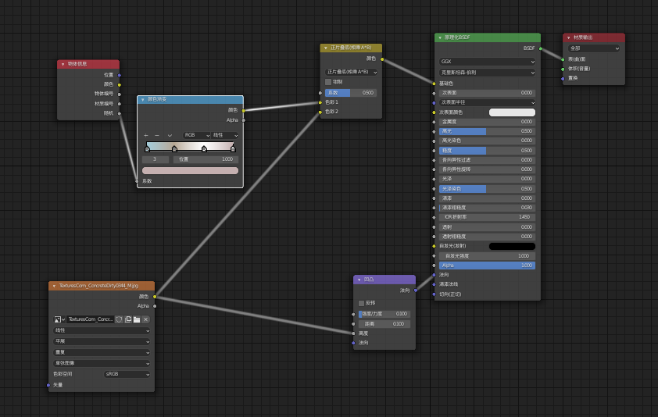Unlink the image with the X icon
This screenshot has height=417, width=658.
(145, 319)
